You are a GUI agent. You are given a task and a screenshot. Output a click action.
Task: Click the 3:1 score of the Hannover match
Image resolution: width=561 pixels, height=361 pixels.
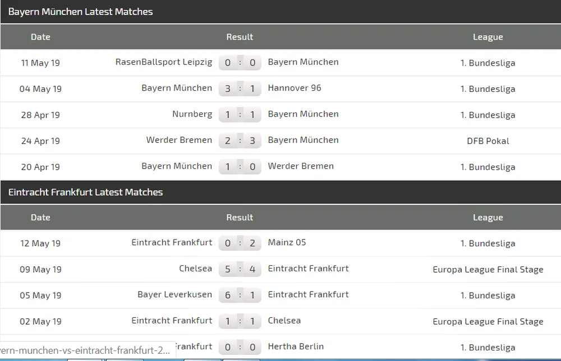coord(240,88)
